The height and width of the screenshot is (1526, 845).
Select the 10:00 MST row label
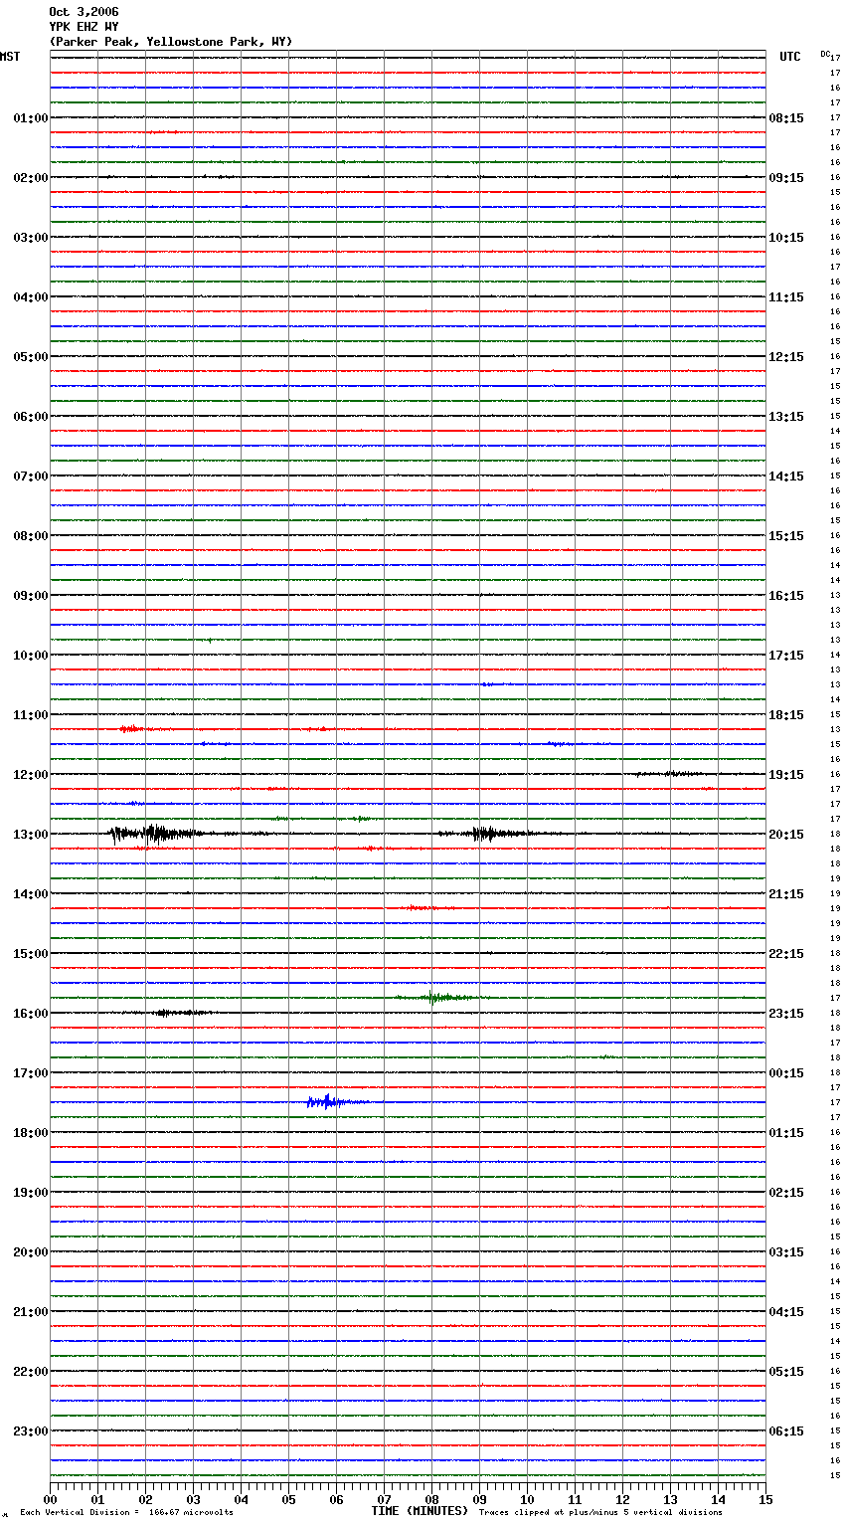point(31,656)
